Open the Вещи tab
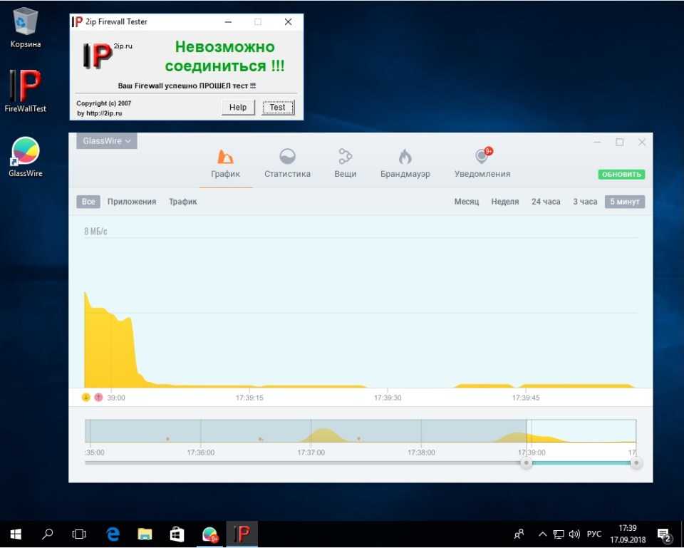The width and height of the screenshot is (684, 548). [345, 164]
